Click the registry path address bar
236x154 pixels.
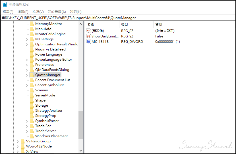(118, 18)
